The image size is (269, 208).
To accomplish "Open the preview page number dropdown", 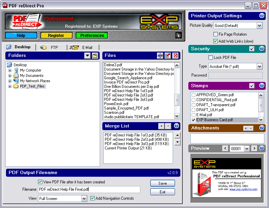I will [x=247, y=148].
